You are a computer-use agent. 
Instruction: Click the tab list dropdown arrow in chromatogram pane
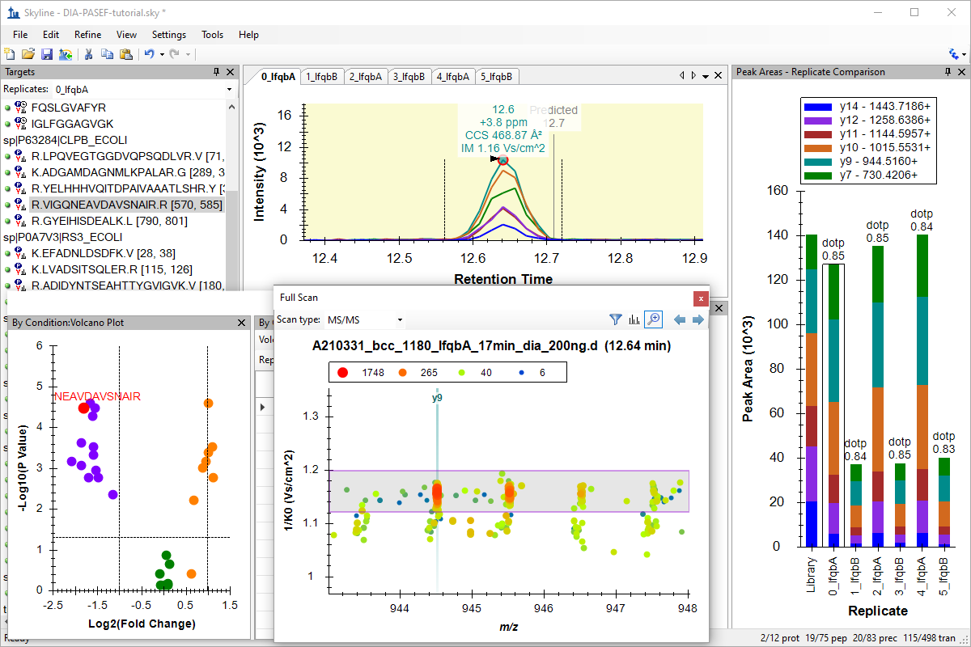(x=706, y=76)
